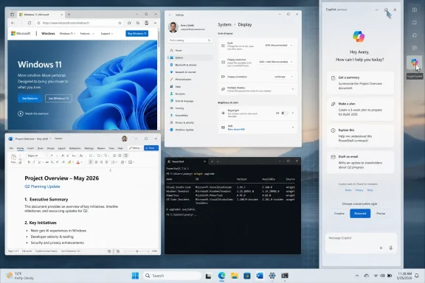Select the Creative conversation style
425x283 pixels.
coord(339,214)
